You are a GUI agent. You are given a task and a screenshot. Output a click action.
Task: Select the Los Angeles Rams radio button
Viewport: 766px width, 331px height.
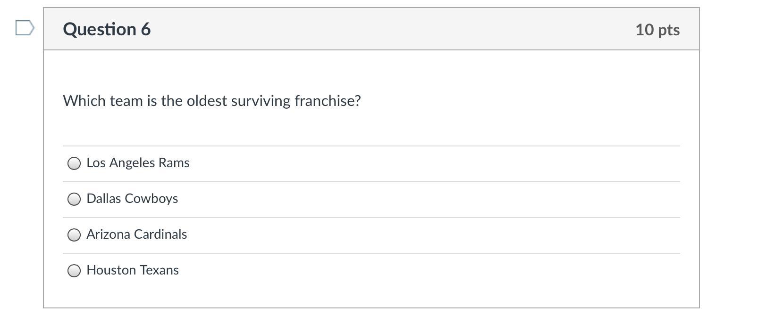click(74, 163)
